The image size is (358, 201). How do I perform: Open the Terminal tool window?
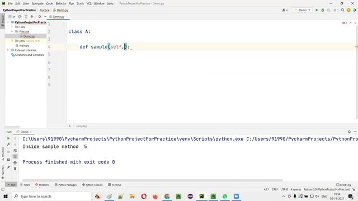[x=115, y=185]
